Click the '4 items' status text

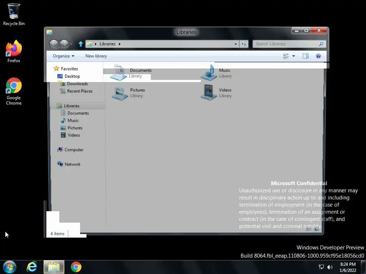coord(58,234)
